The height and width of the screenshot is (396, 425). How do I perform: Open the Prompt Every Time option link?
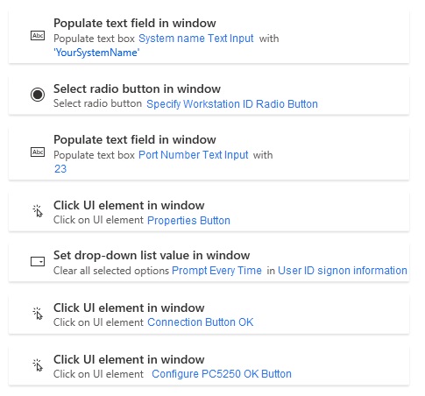[x=216, y=271]
